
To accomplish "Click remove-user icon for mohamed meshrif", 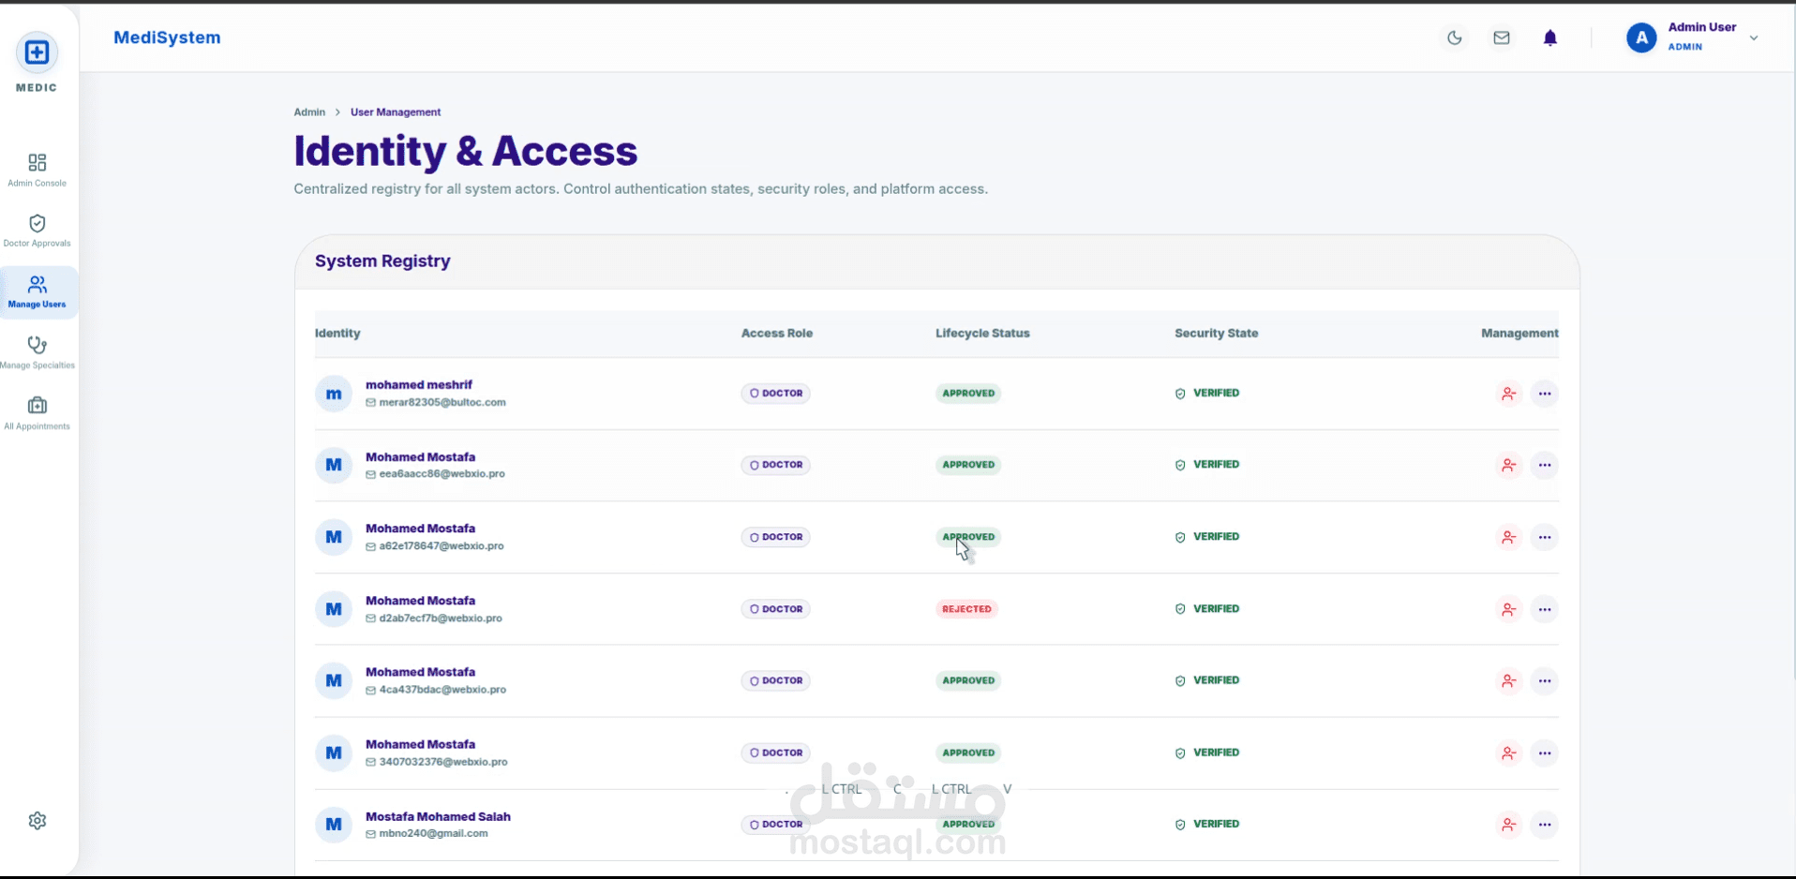I will 1508,394.
